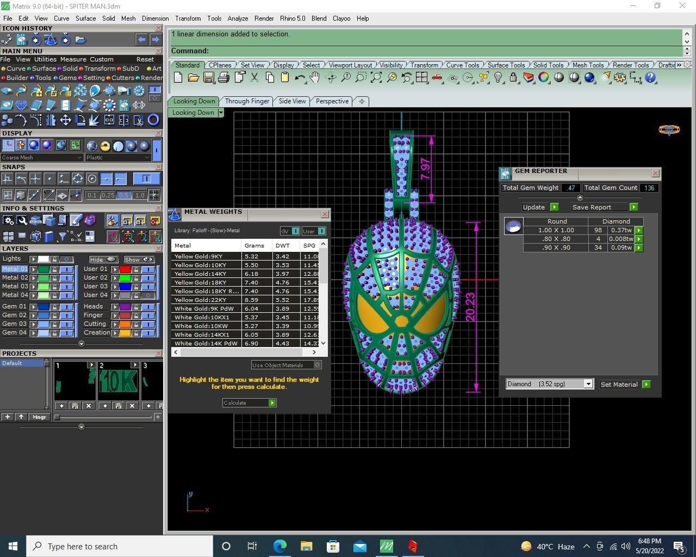Image resolution: width=696 pixels, height=557 pixels.
Task: Click the New file icon in Standard toolbar
Action: click(178, 78)
